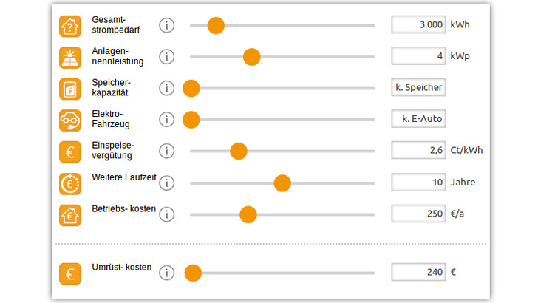Click the Betriebskosten slider knob
The image size is (538, 303).
click(248, 214)
